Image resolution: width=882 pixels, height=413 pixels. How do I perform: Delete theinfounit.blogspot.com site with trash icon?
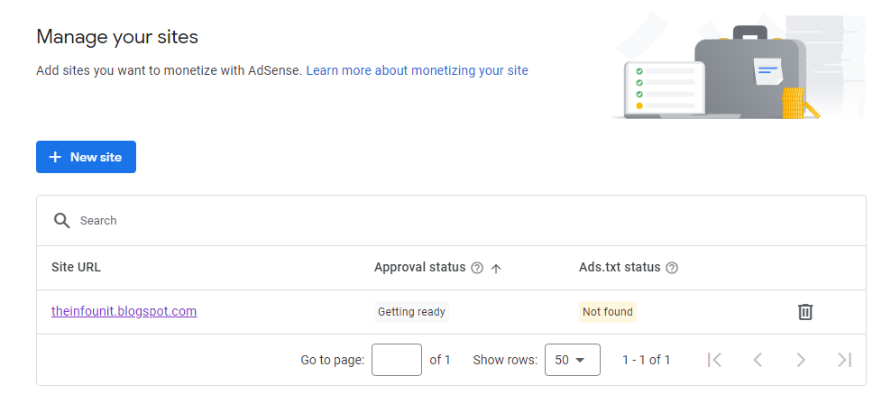(x=805, y=312)
